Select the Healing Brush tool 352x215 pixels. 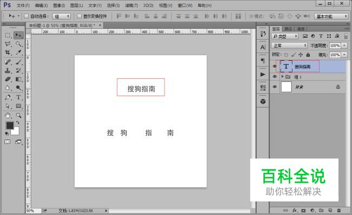(x=8, y=62)
